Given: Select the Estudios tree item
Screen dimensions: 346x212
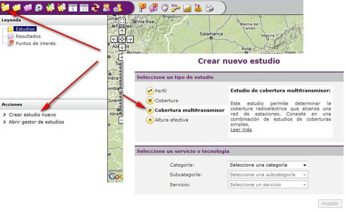Looking at the screenshot, I should point(25,29).
